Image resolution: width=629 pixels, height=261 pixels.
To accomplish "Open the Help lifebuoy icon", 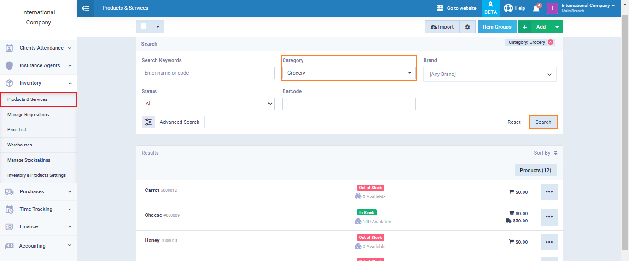I will tap(508, 8).
